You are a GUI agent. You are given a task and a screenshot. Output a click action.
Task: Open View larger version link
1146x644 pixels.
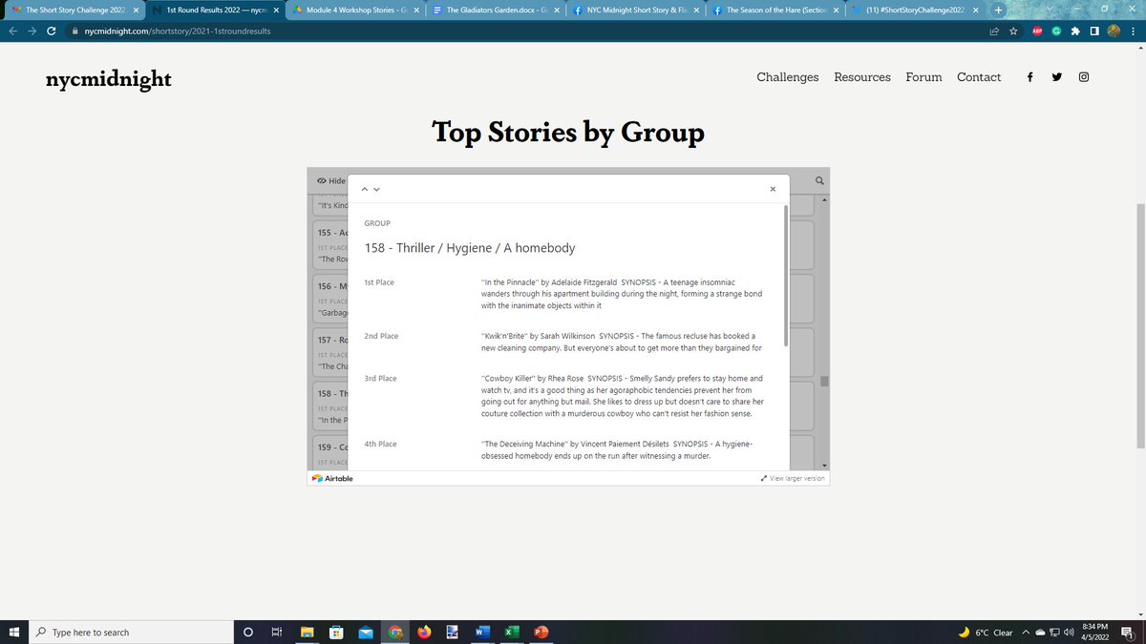(793, 478)
